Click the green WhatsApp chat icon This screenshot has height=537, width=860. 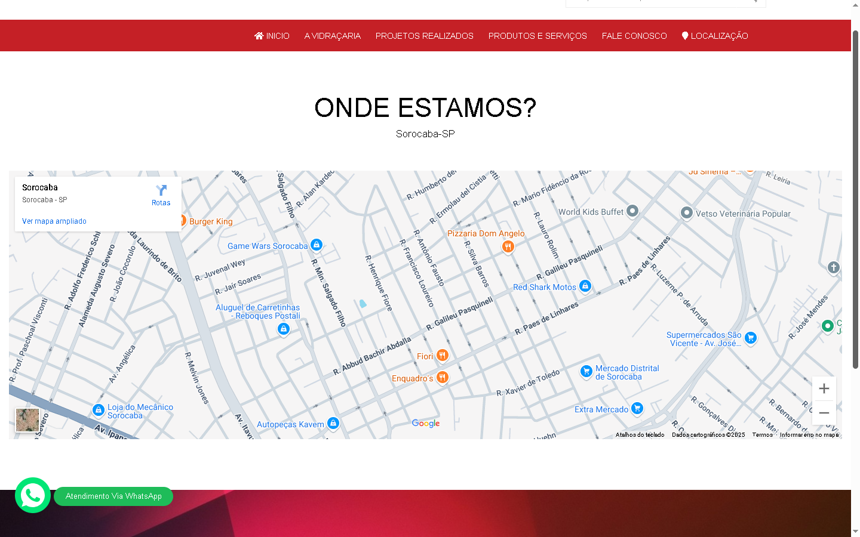33,495
